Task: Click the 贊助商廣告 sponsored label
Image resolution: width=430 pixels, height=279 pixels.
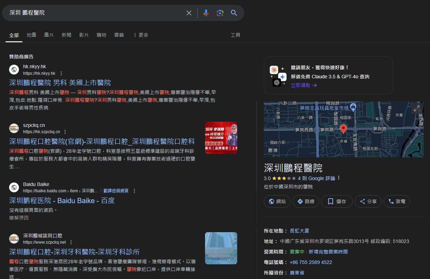Action: (x=21, y=57)
